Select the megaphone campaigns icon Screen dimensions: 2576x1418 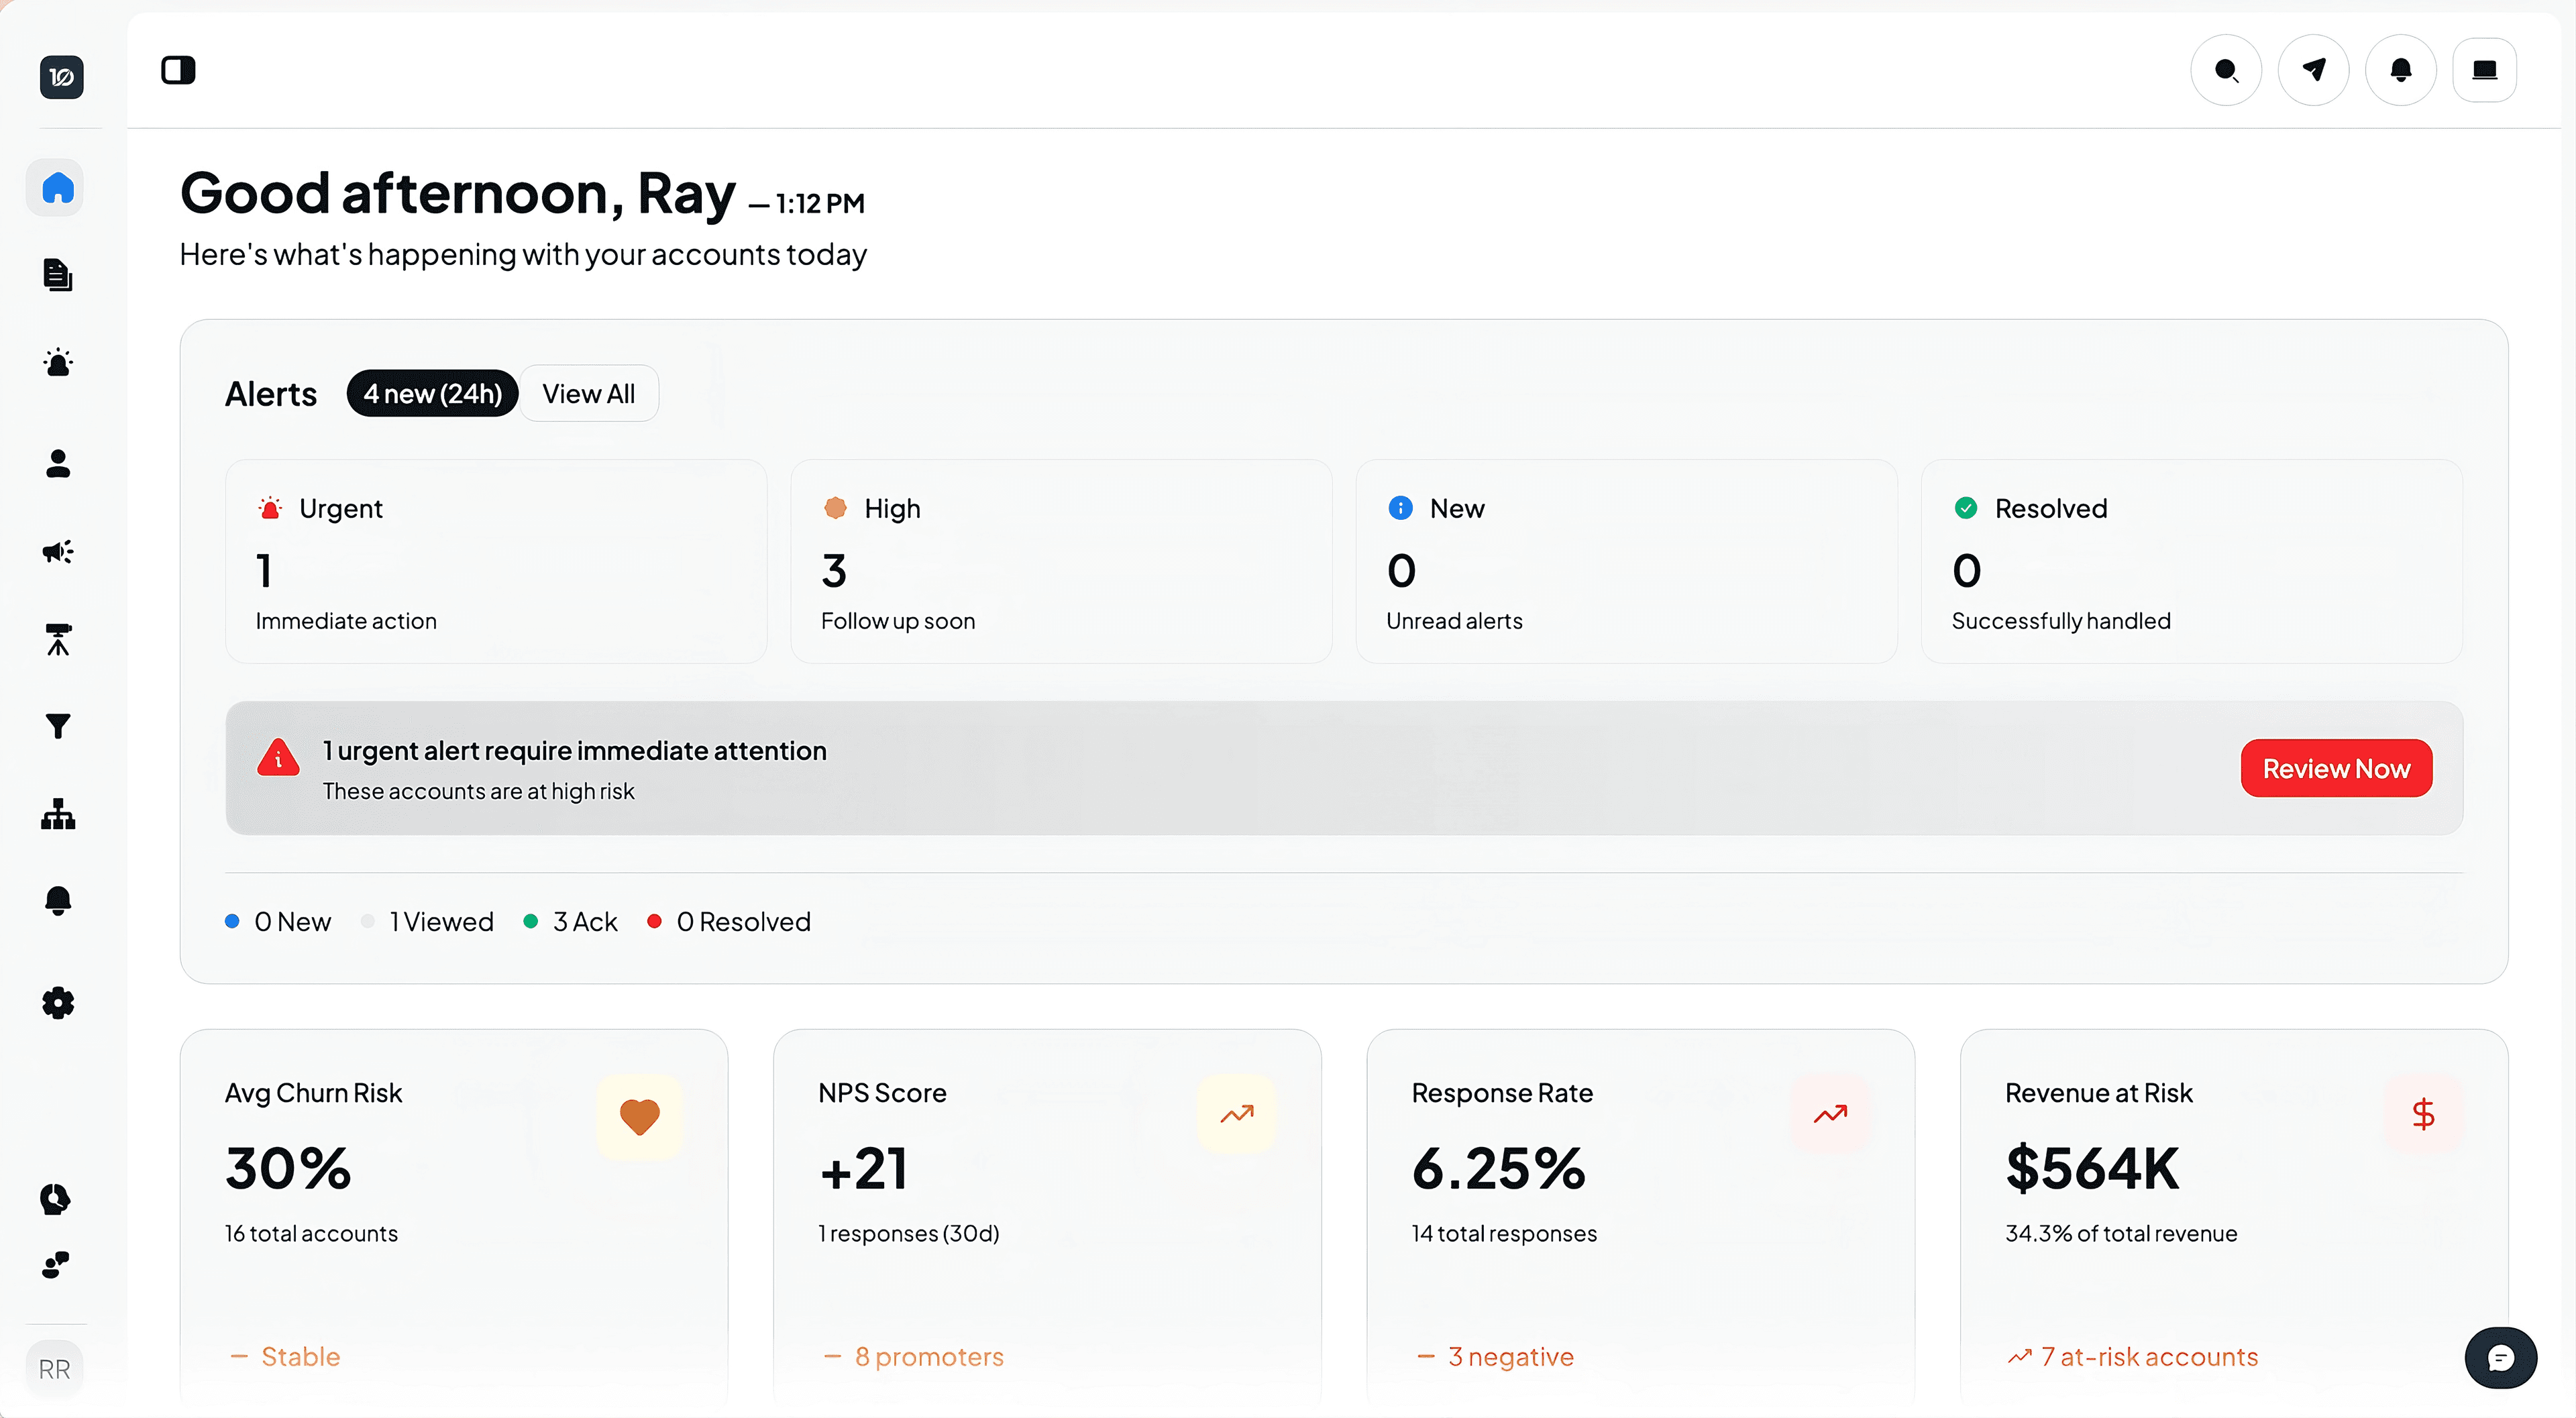point(57,551)
